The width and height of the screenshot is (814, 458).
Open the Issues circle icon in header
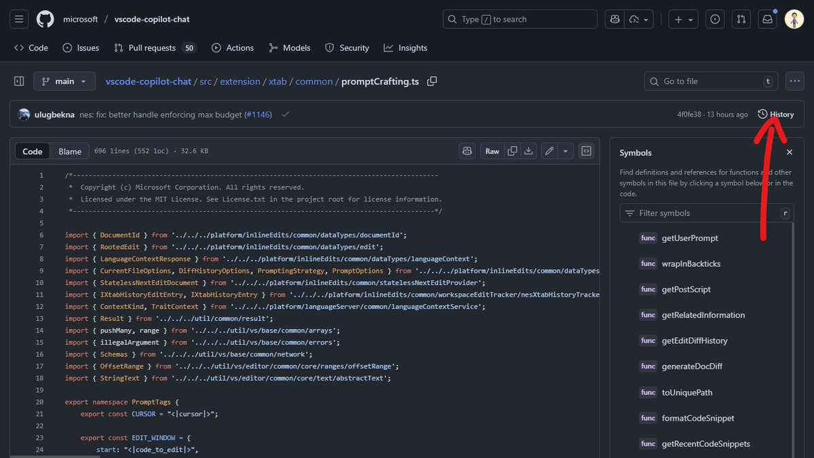pos(715,19)
